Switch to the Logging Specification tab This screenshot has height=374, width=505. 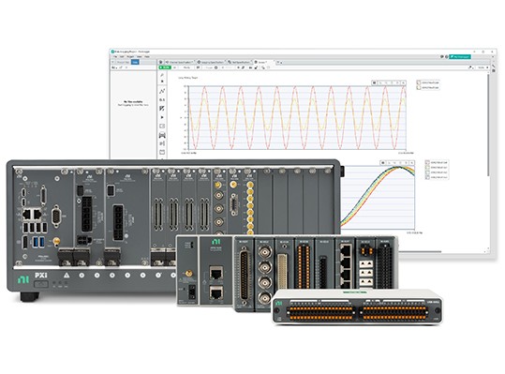[x=211, y=62]
